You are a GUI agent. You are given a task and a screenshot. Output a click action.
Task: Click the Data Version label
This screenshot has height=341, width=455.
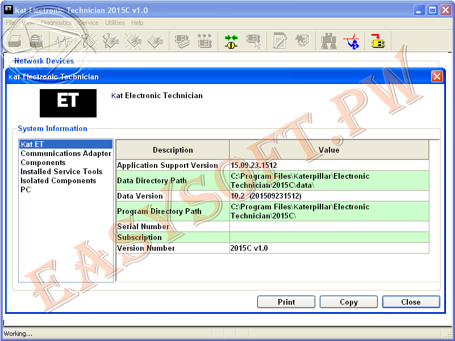[x=140, y=196]
